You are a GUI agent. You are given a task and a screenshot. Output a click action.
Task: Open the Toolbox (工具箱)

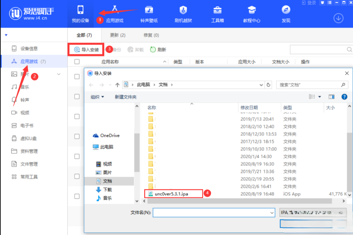click(x=217, y=14)
